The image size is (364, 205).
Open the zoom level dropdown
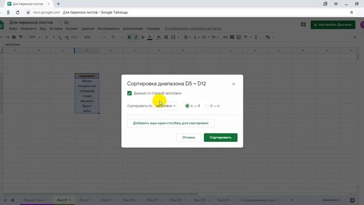[34, 37]
